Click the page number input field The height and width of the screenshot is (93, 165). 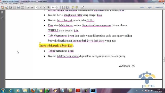36,7
